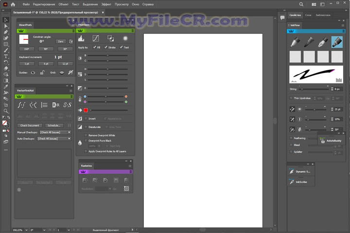Open the Редактирование menu
This screenshot has height=233, width=350.
tap(44, 4)
